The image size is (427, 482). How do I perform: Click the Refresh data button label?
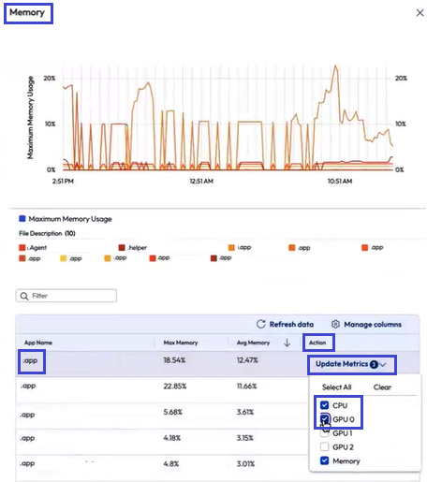coord(291,324)
